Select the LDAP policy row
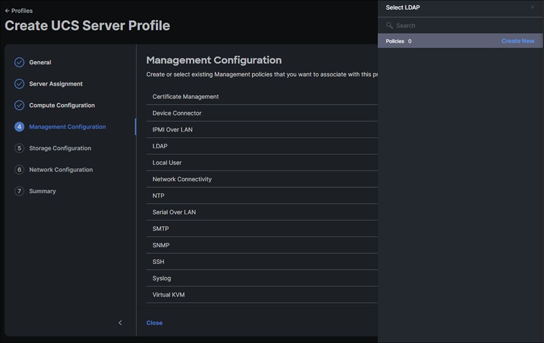 [262, 147]
